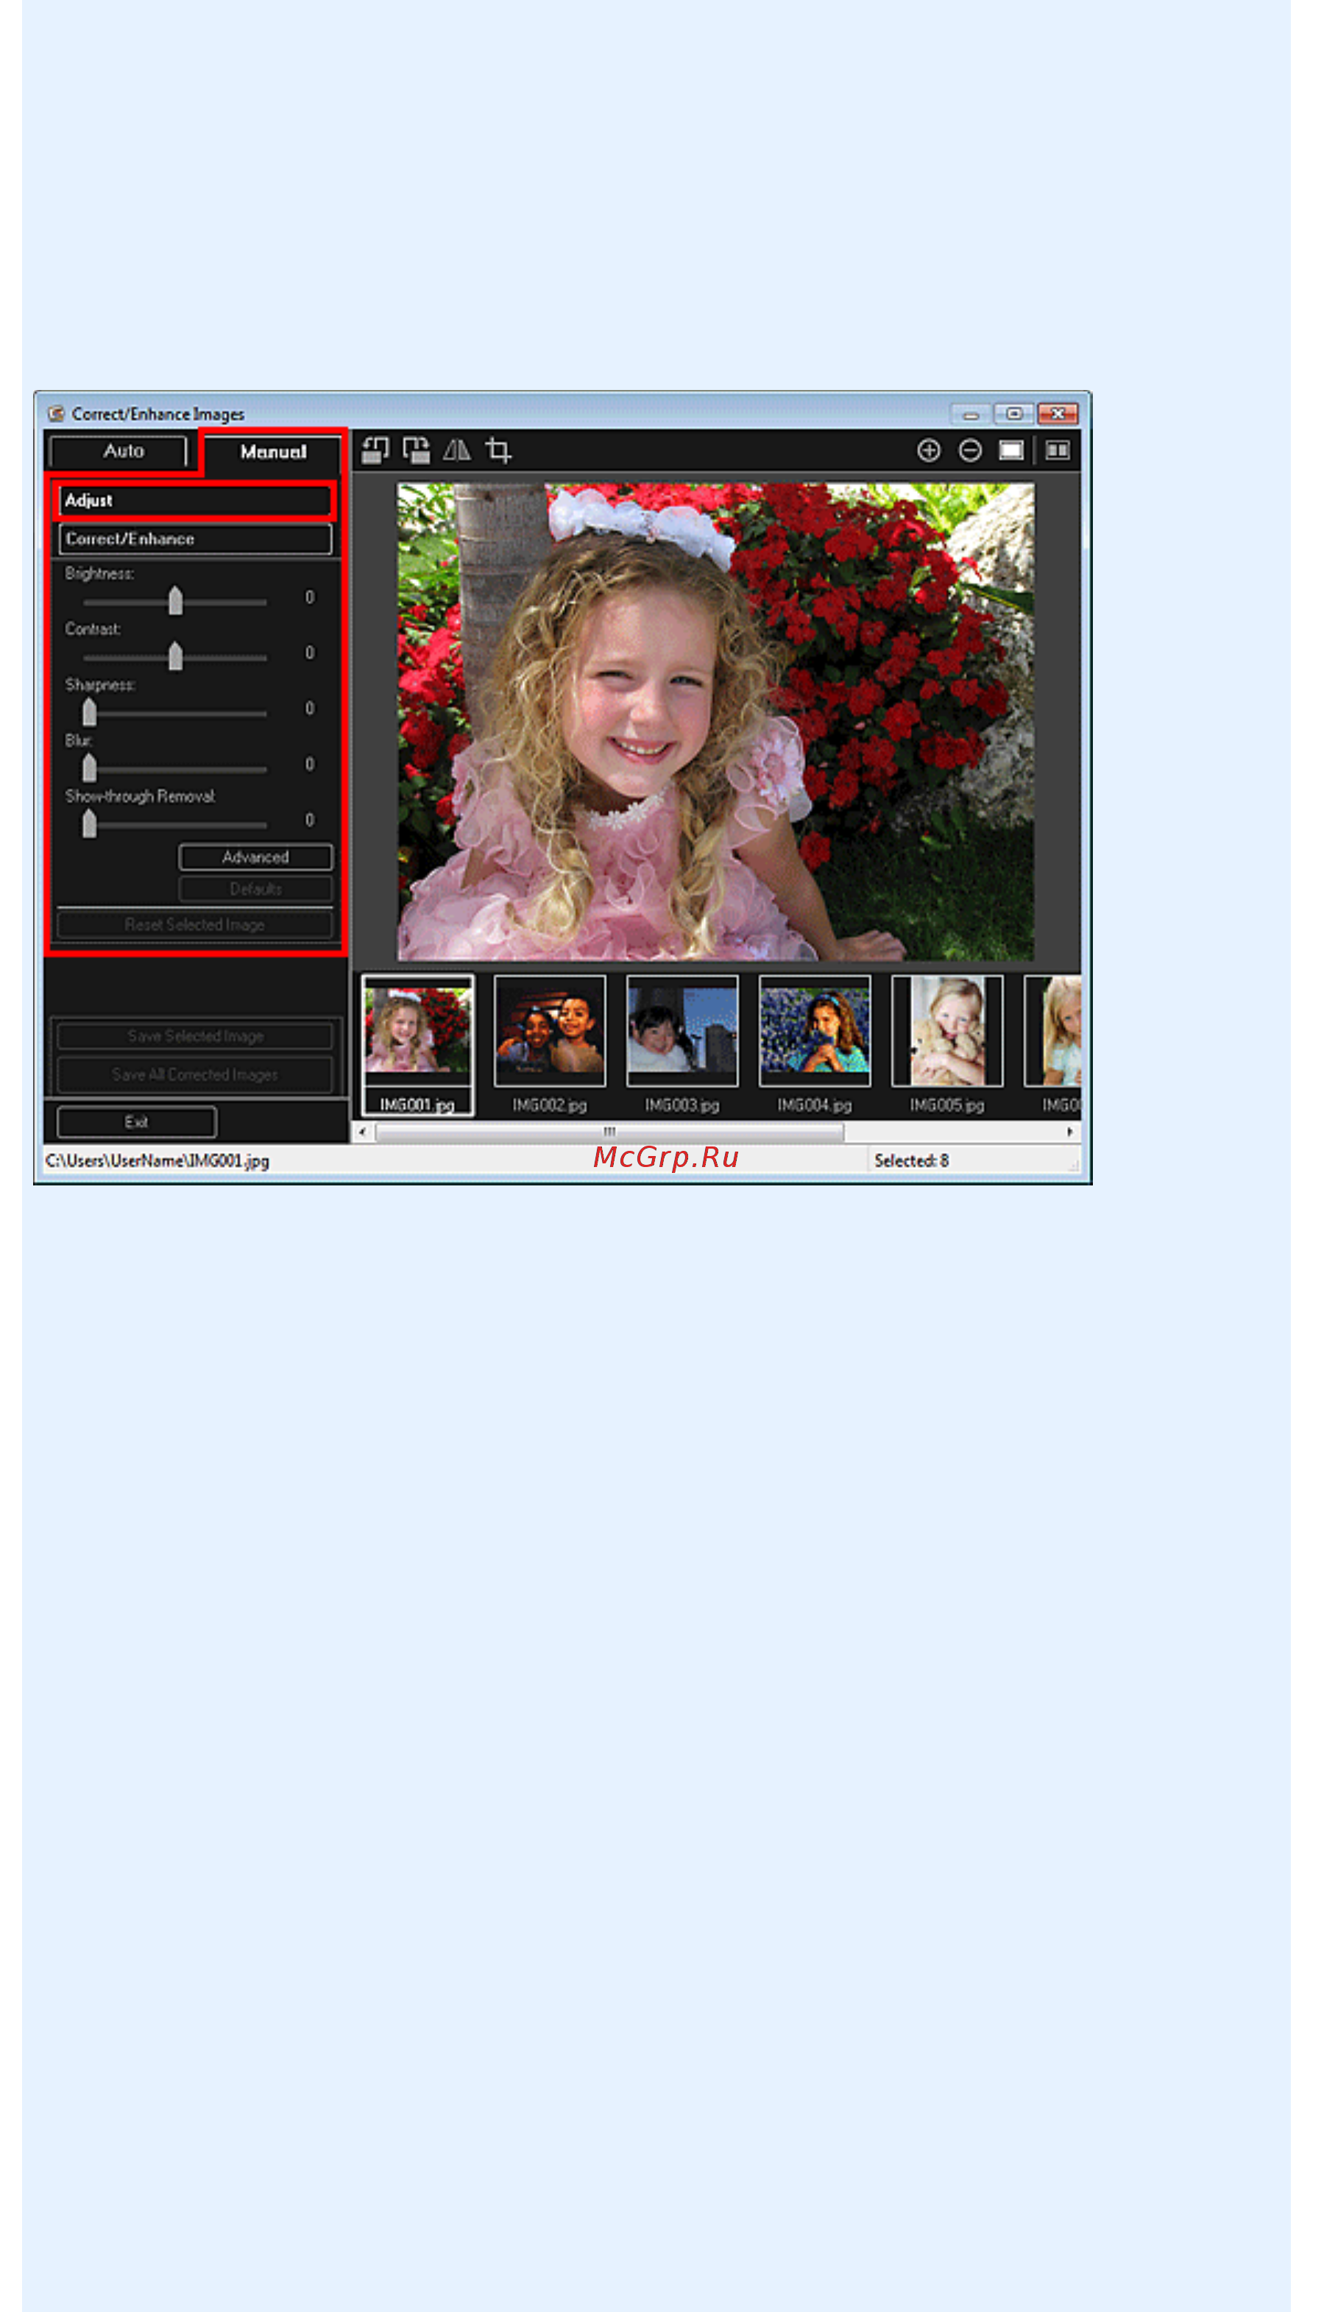Click the Blur slider handle

[89, 767]
